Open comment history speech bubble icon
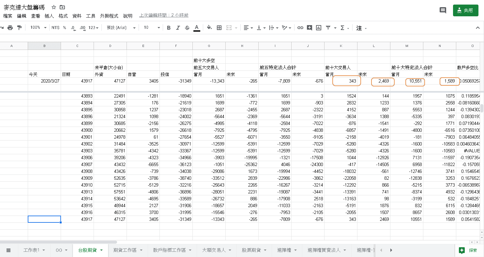This screenshot has height=257, width=484. click(x=443, y=10)
